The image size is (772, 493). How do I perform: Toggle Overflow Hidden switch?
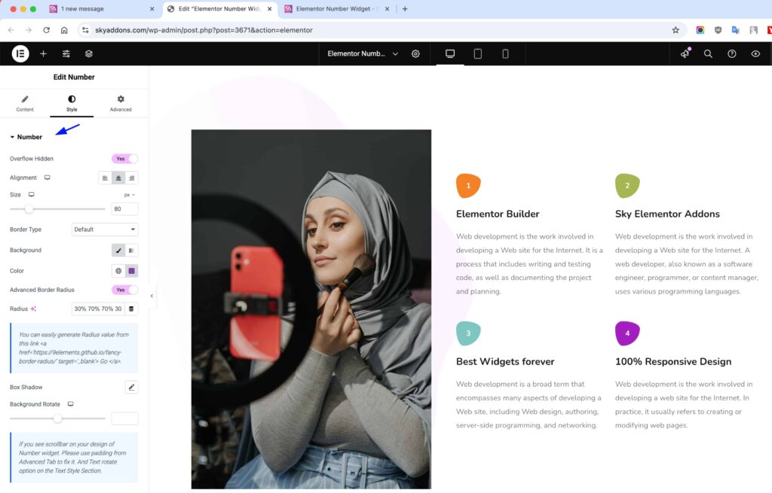124,159
